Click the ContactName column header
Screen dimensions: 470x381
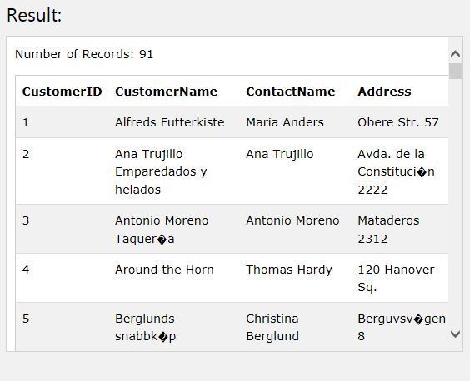click(x=291, y=92)
